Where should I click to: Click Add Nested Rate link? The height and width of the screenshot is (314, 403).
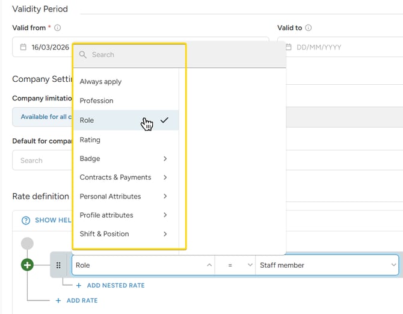[x=115, y=285]
